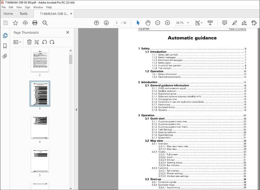Open the Window menu

38,7
